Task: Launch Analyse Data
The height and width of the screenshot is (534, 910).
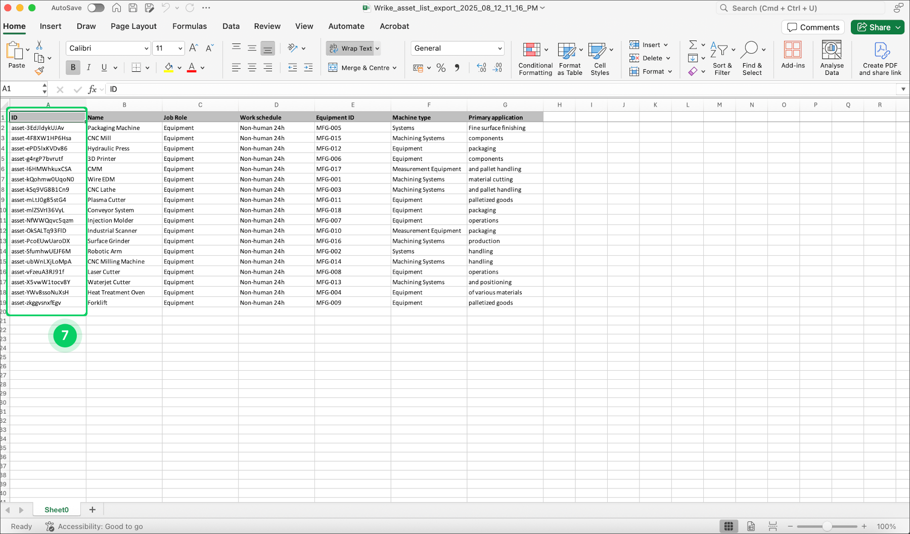Action: click(x=831, y=58)
